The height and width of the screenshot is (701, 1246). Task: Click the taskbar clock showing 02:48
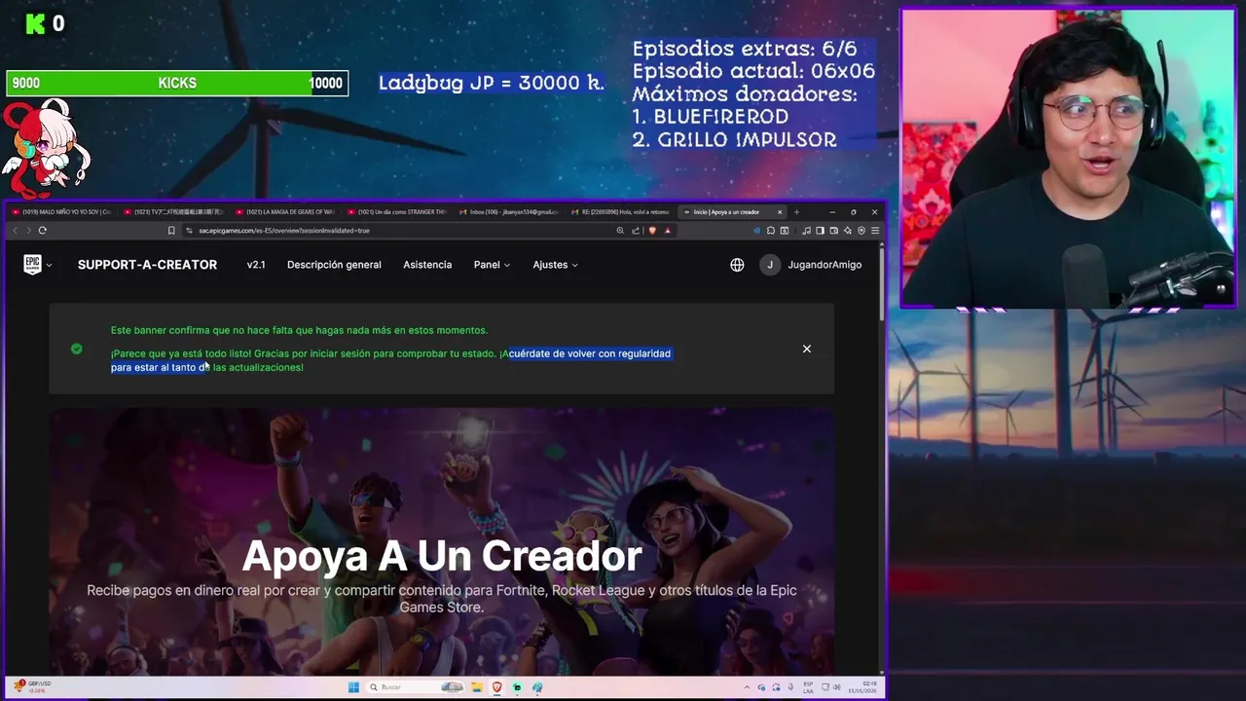click(x=864, y=687)
